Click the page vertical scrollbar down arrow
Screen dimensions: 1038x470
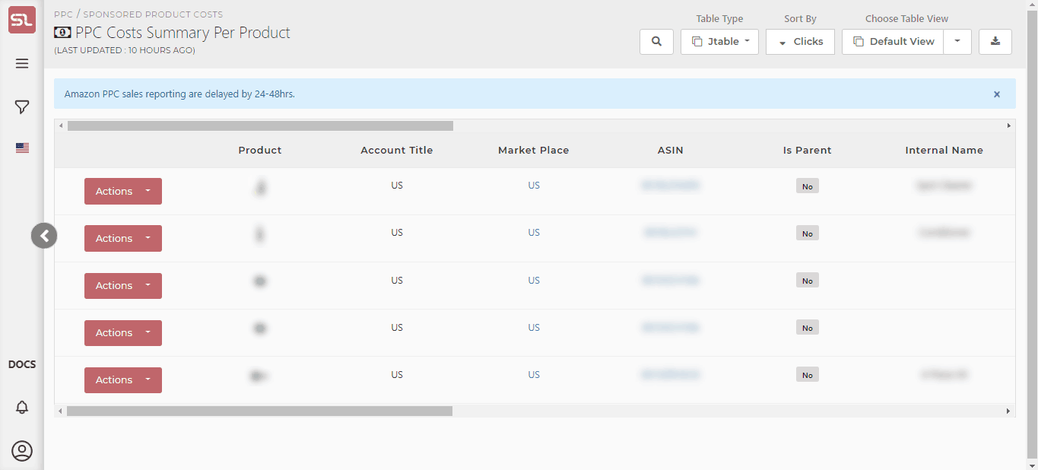pos(1032,464)
